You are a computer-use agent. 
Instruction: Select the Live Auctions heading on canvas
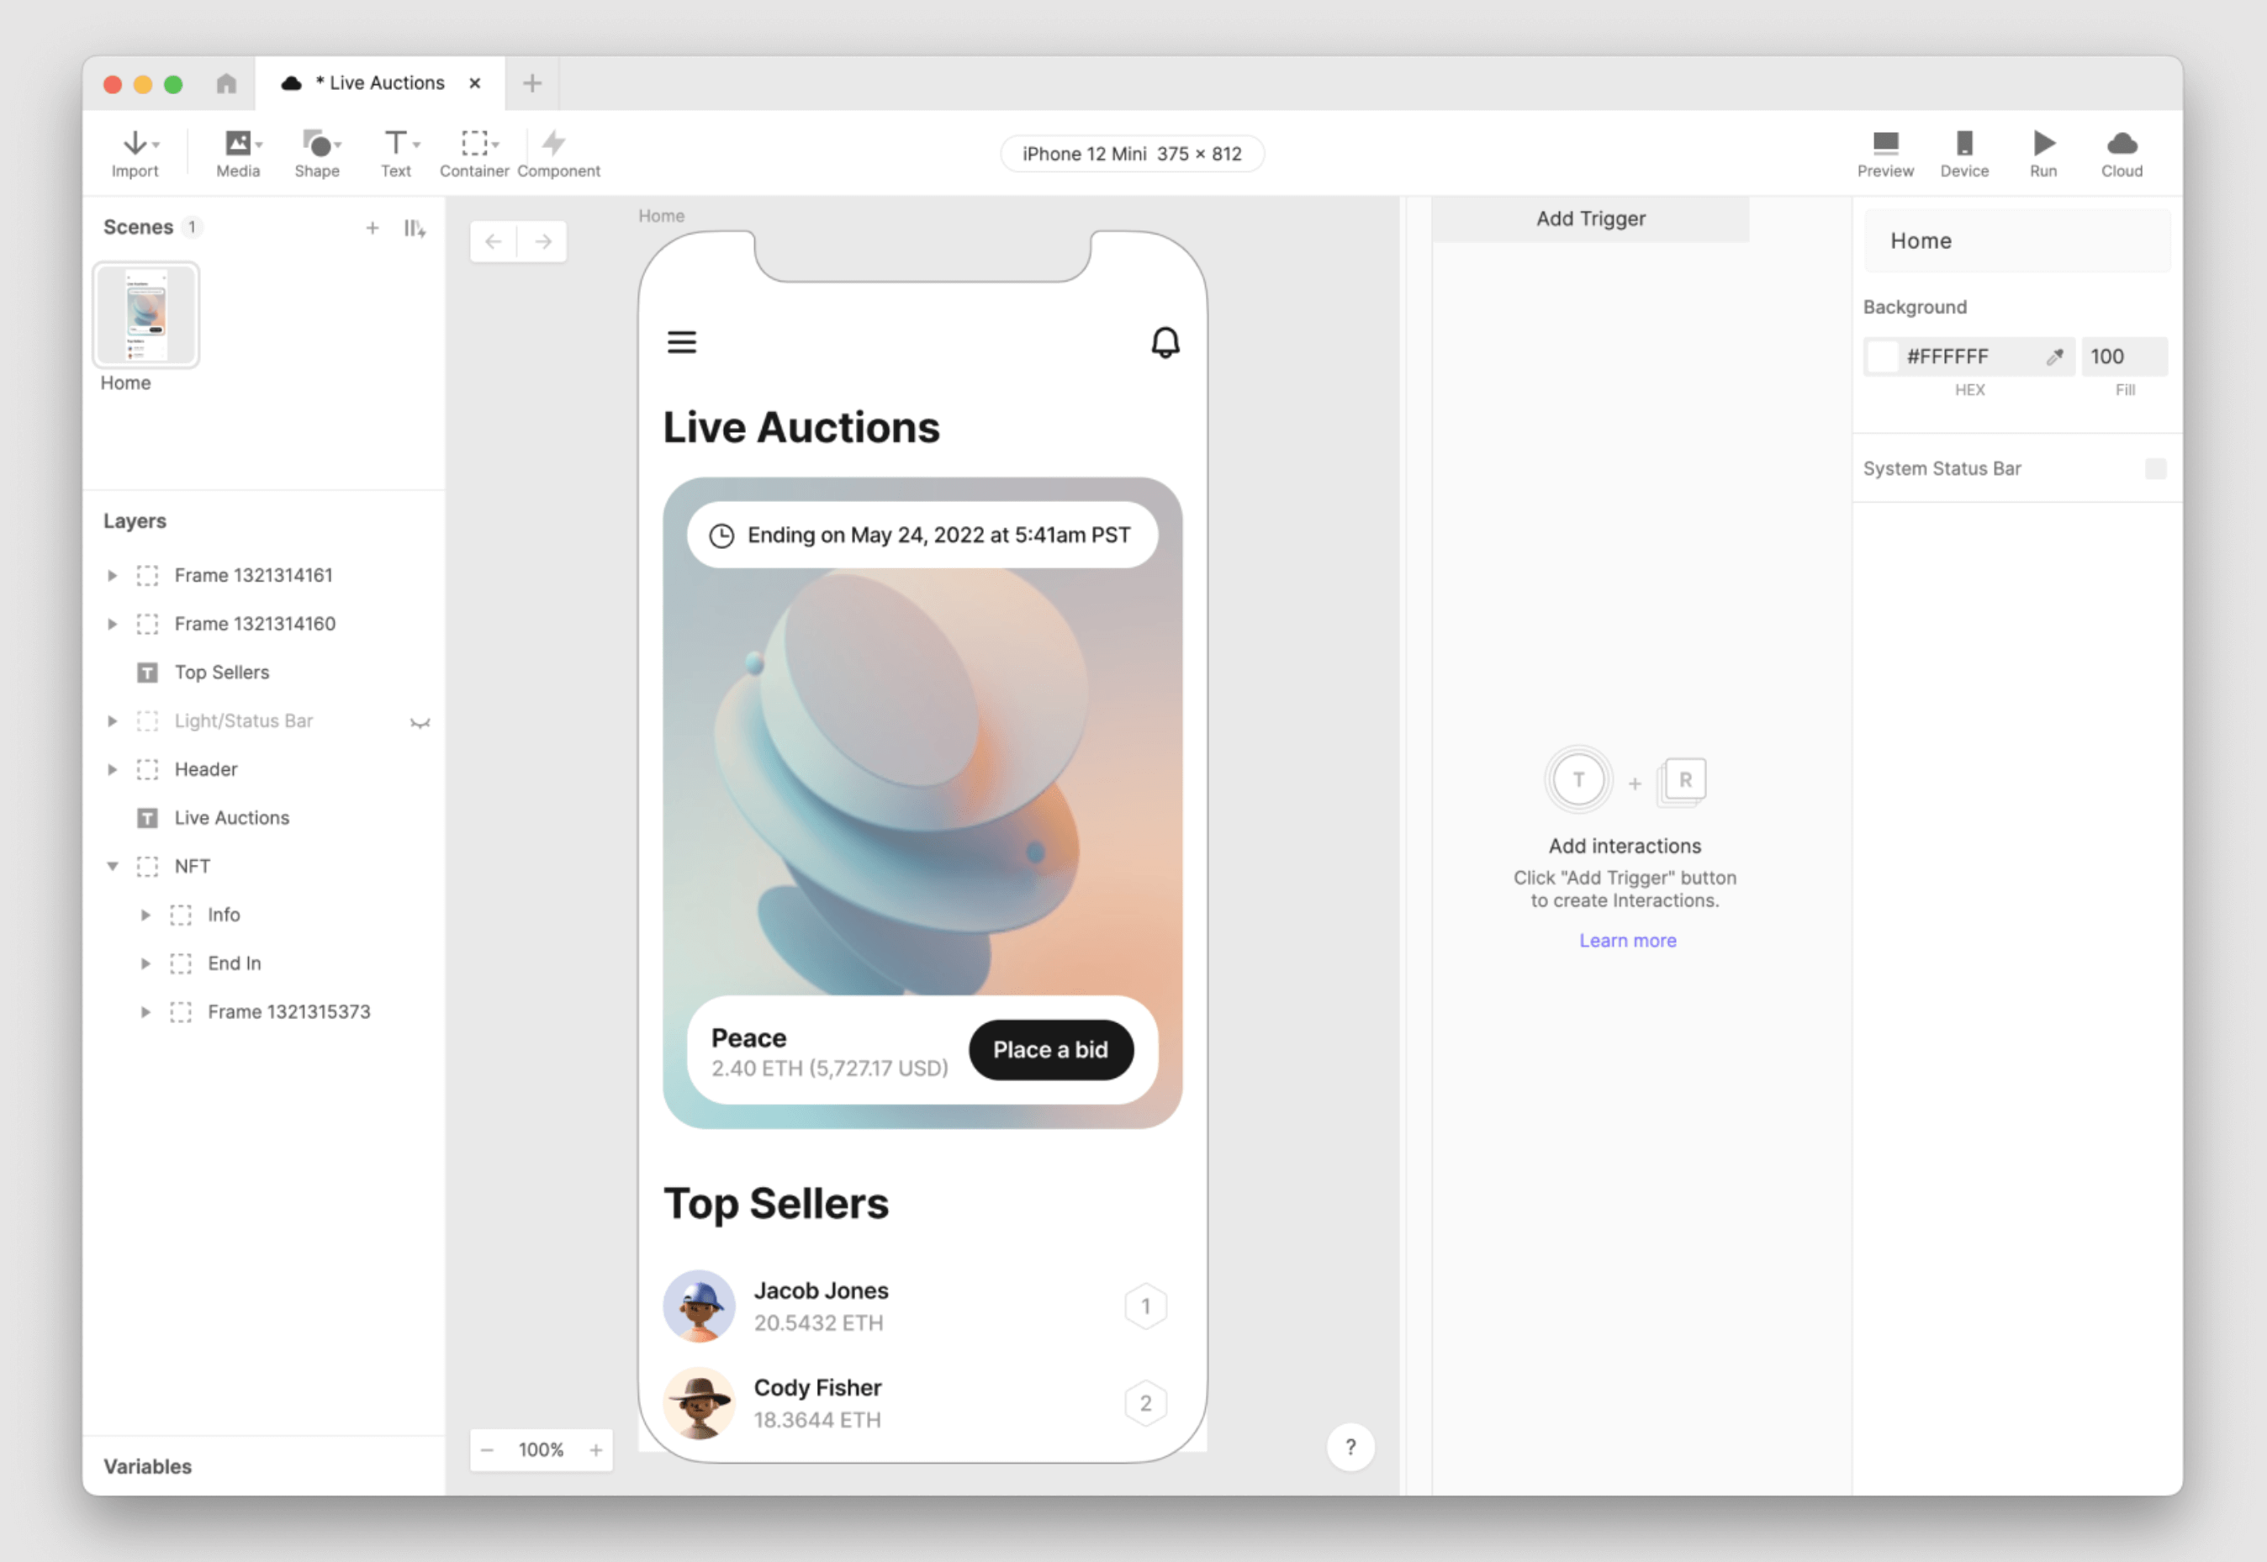click(x=801, y=428)
